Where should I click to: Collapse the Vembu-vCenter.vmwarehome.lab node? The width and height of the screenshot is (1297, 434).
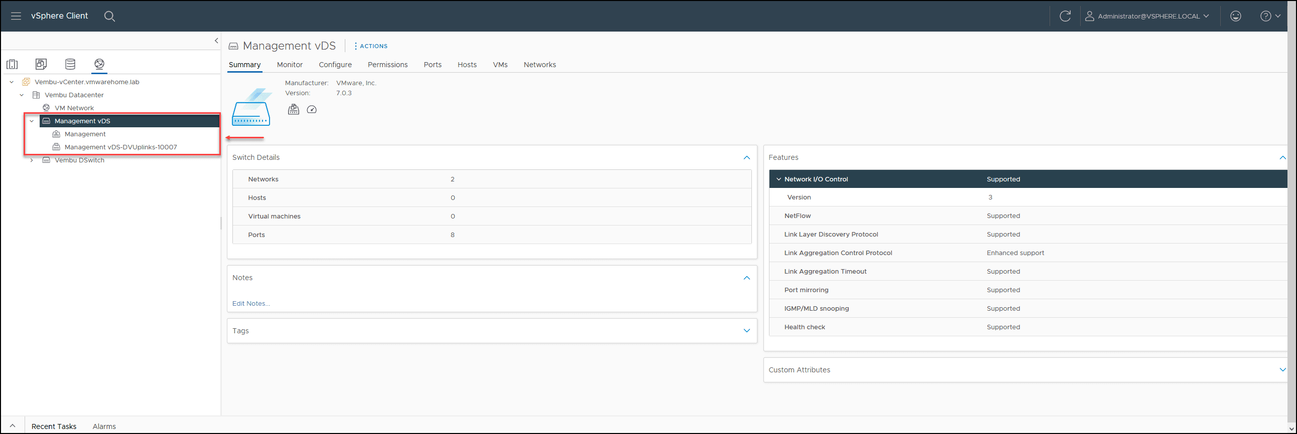tap(12, 82)
